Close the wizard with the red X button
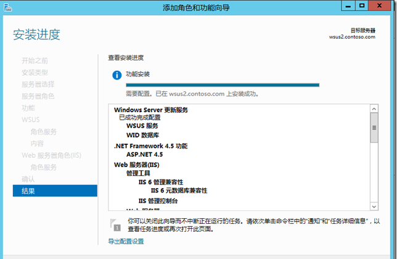The image size is (397, 259). (379, 6)
